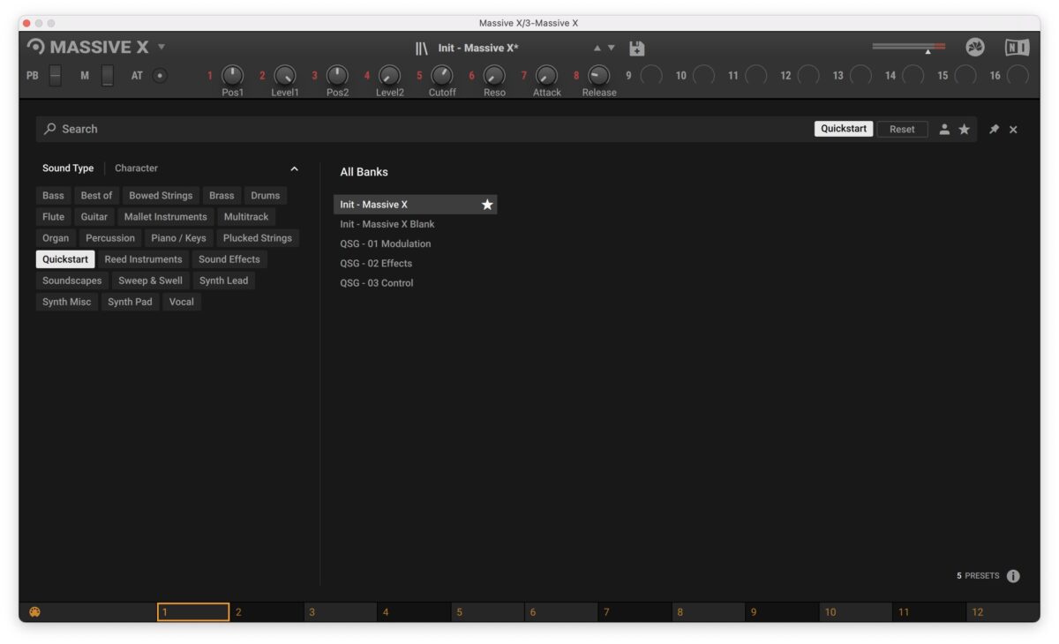
Task: Select the Organ tag
Action: click(x=56, y=238)
